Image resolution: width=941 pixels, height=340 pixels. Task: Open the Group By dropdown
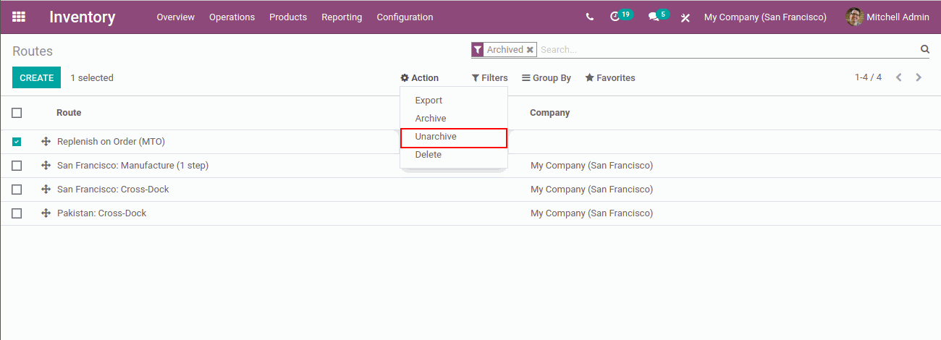[547, 78]
